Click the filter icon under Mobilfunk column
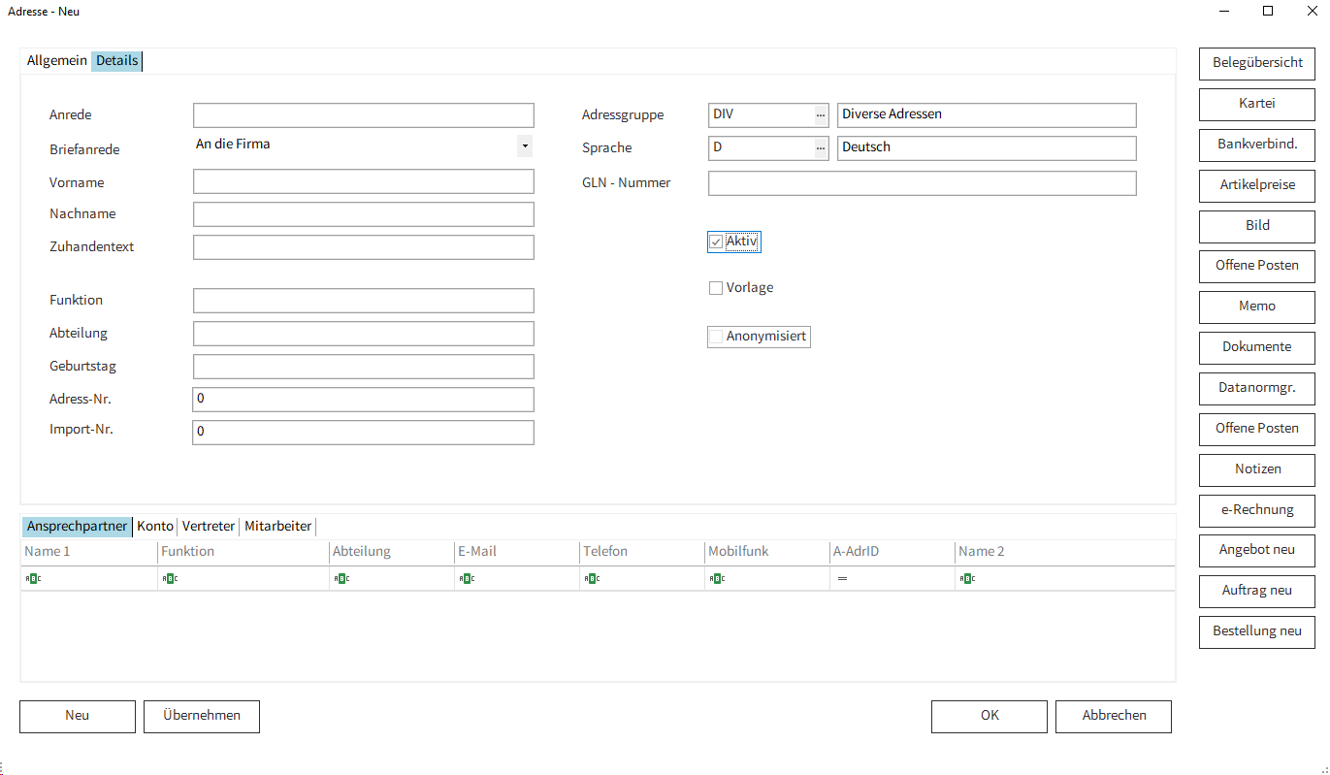The width and height of the screenshot is (1330, 775). (x=716, y=579)
